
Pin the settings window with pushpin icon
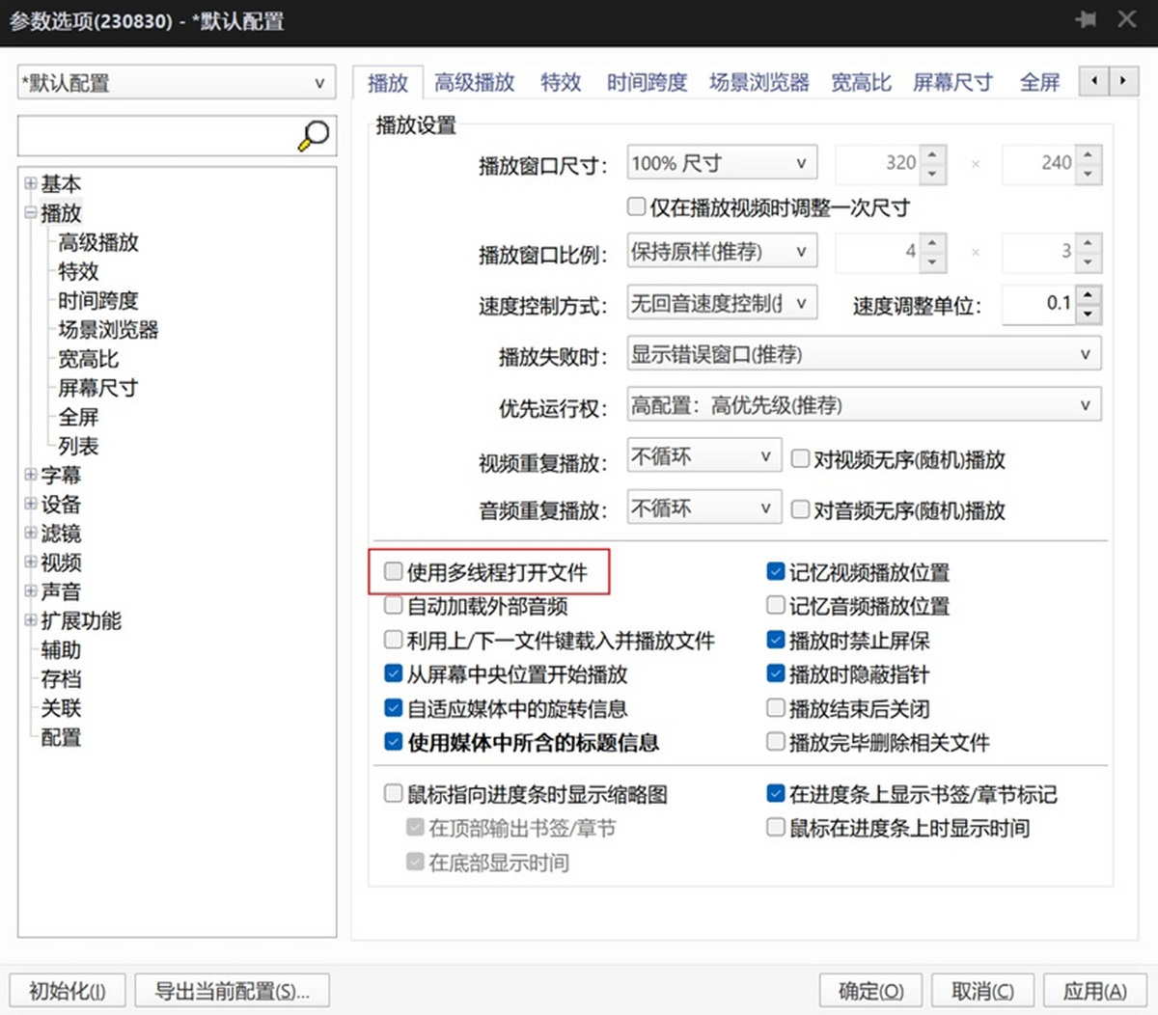(x=1086, y=19)
